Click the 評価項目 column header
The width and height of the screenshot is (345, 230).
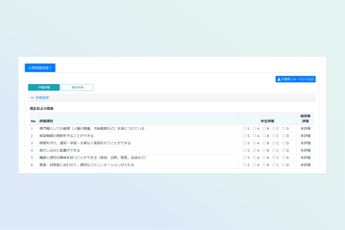[46, 121]
